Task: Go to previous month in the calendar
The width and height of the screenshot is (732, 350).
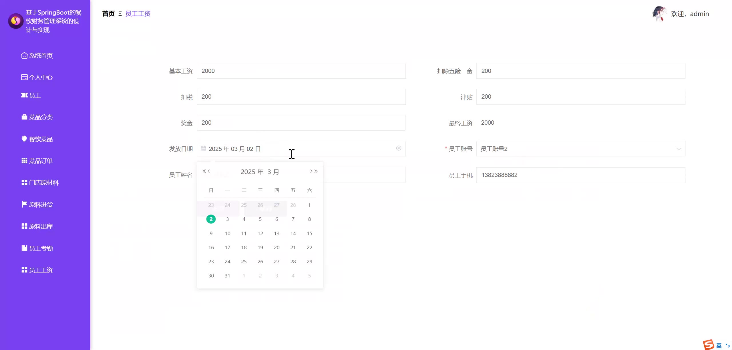Action: (x=209, y=171)
